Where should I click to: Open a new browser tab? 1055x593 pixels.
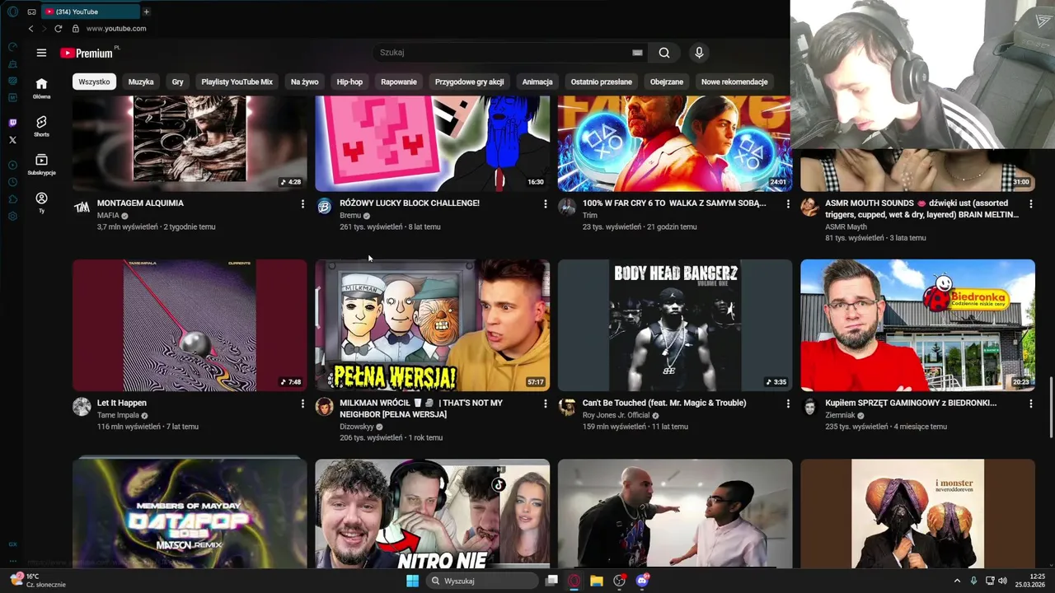pos(147,12)
